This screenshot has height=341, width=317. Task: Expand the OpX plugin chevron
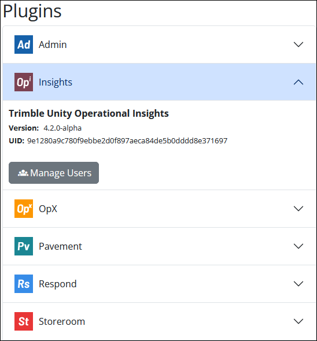[x=298, y=209]
